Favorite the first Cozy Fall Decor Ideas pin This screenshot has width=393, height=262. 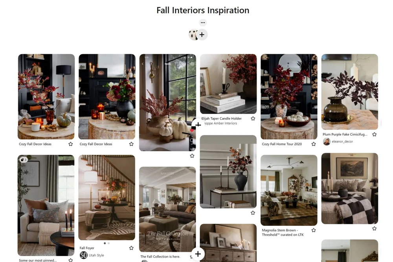point(71,144)
